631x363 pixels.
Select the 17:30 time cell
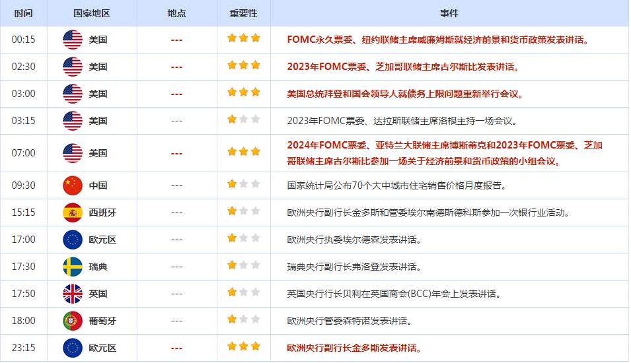click(23, 267)
